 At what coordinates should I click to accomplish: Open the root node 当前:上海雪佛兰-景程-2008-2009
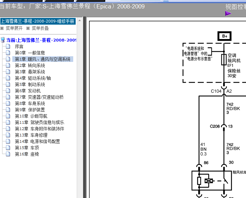point(41,40)
